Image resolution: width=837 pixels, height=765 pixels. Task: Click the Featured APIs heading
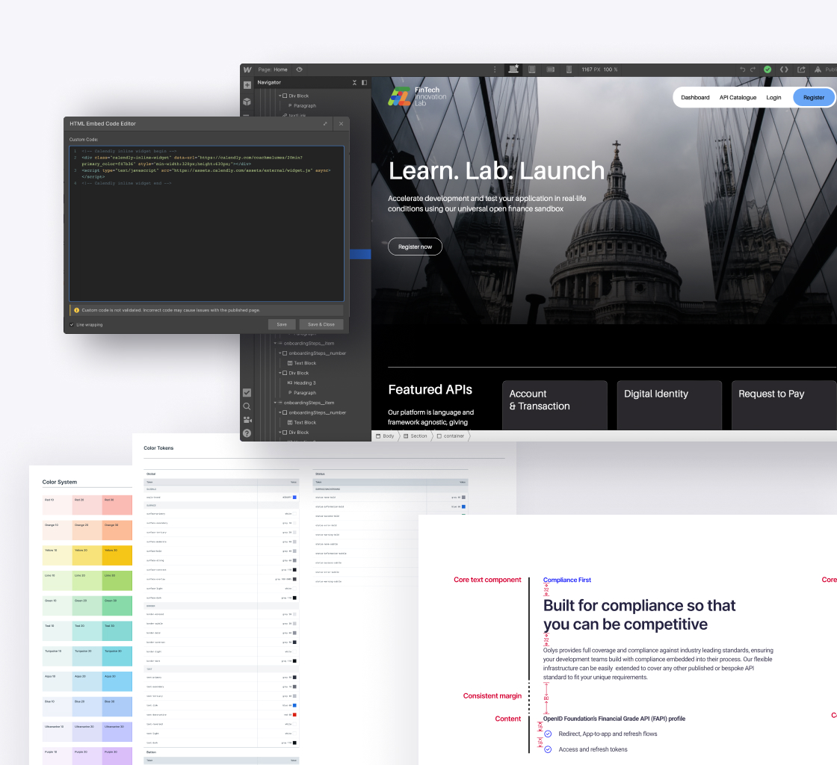430,389
